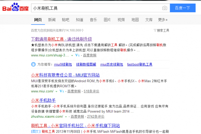Open the 音乐 tab
Viewport: 201px width, 134px height.
93,20
